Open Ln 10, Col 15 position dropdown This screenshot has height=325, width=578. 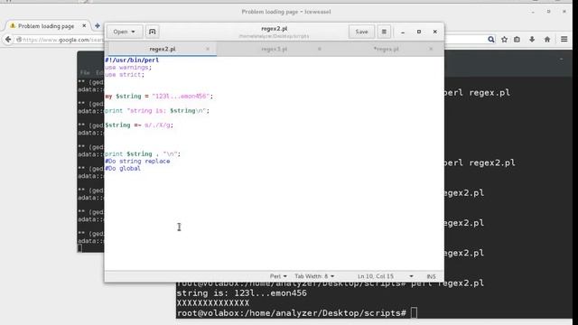point(385,276)
